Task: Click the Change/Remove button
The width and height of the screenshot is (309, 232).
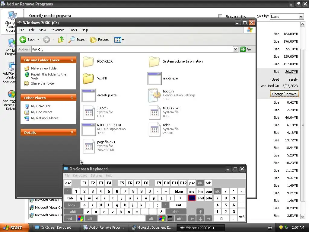Action: pos(284,94)
